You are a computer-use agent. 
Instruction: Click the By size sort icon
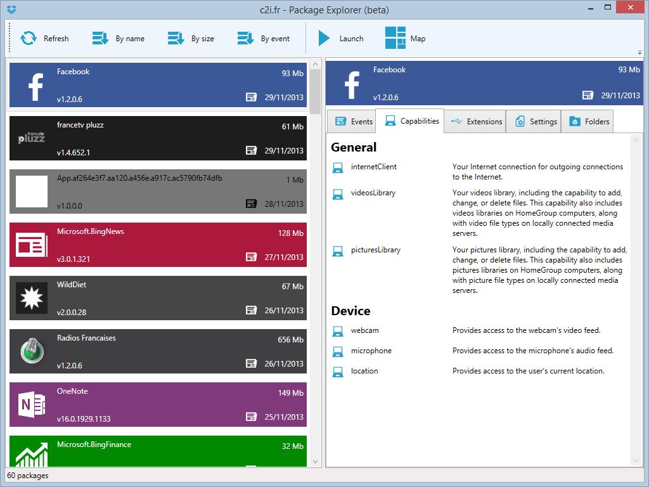point(176,38)
